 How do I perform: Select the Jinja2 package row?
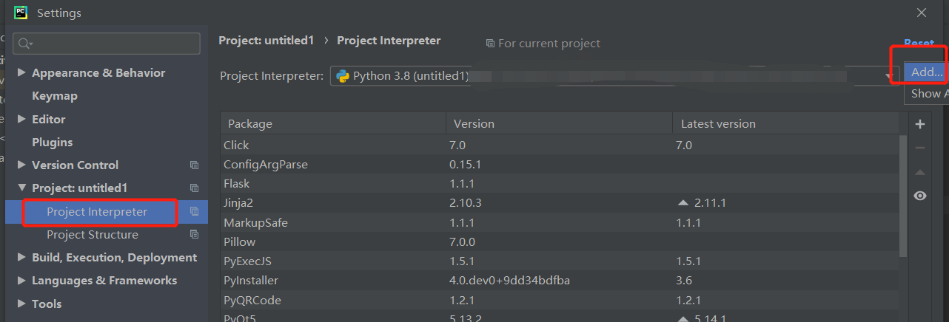pyautogui.click(x=560, y=203)
